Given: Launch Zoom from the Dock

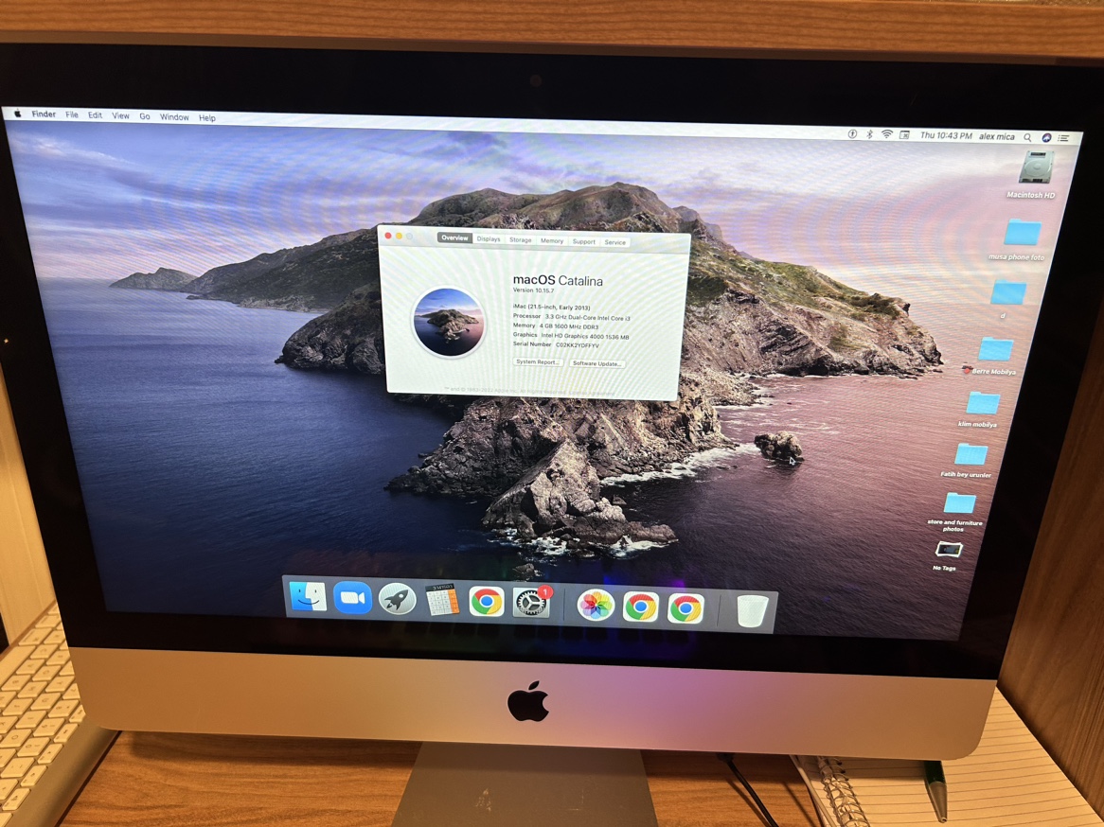Looking at the screenshot, I should click(352, 598).
